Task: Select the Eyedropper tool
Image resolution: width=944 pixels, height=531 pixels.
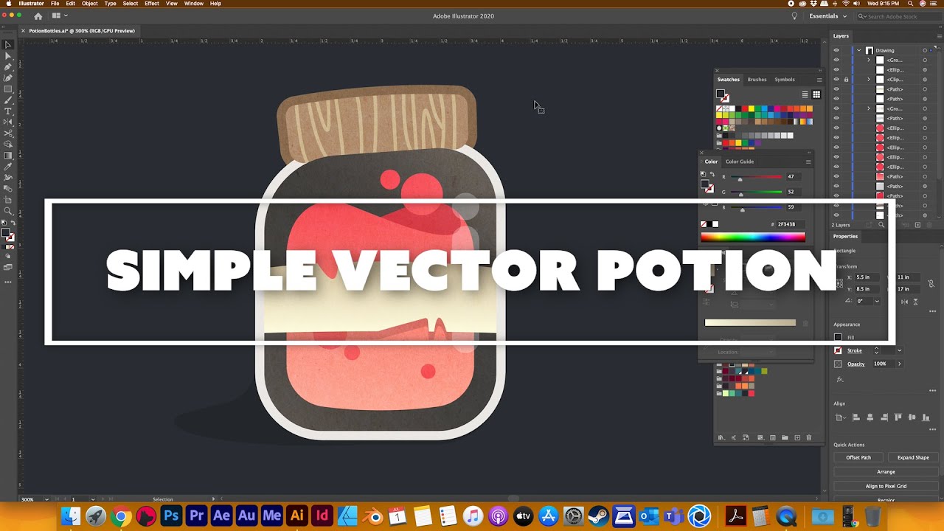Action: (x=8, y=167)
